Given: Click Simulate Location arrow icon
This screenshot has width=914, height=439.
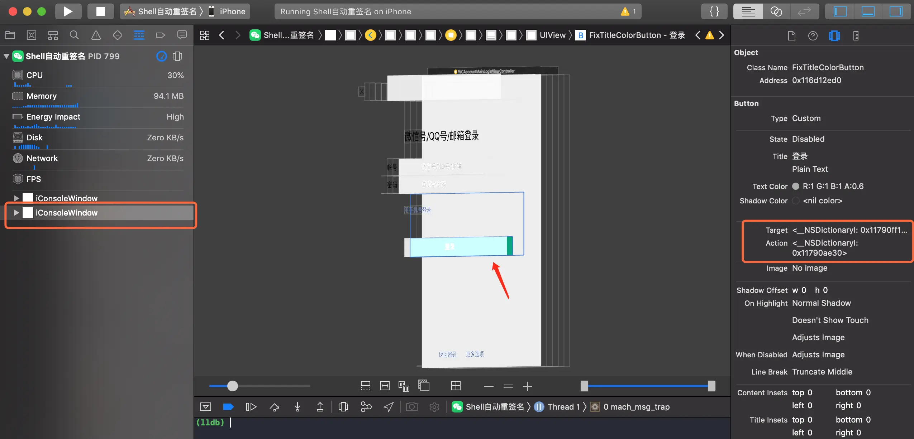Looking at the screenshot, I should tap(389, 407).
